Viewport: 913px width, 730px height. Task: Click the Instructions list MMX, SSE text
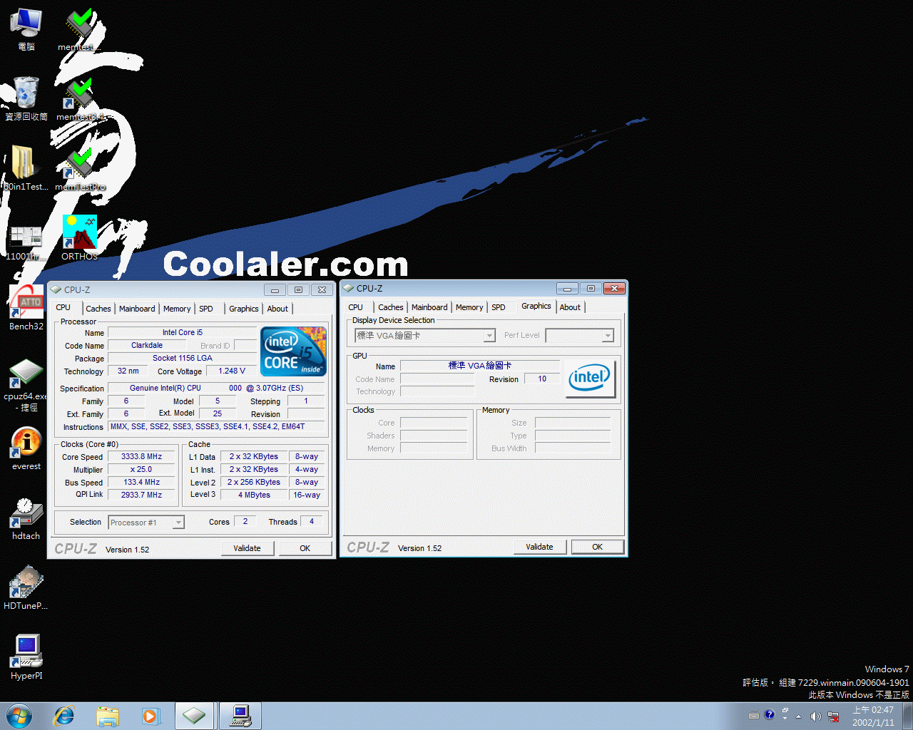217,426
